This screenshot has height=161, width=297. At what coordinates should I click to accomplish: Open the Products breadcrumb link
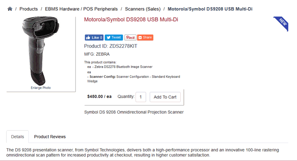(28, 9)
